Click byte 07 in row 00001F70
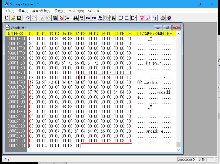This screenshot has width=220, height=164. point(109,73)
